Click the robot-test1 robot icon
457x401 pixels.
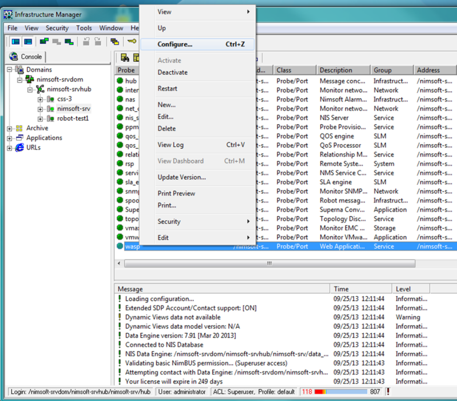[50, 119]
